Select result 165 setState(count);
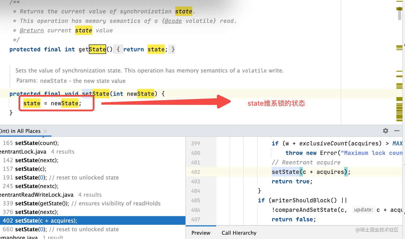This screenshot has width=405, height=239. point(31,143)
